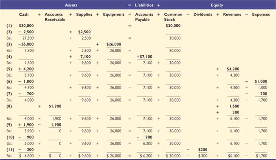Screen dimensions: 276x160
Task: Click the transaction label (7)
Action: tap(9, 94)
